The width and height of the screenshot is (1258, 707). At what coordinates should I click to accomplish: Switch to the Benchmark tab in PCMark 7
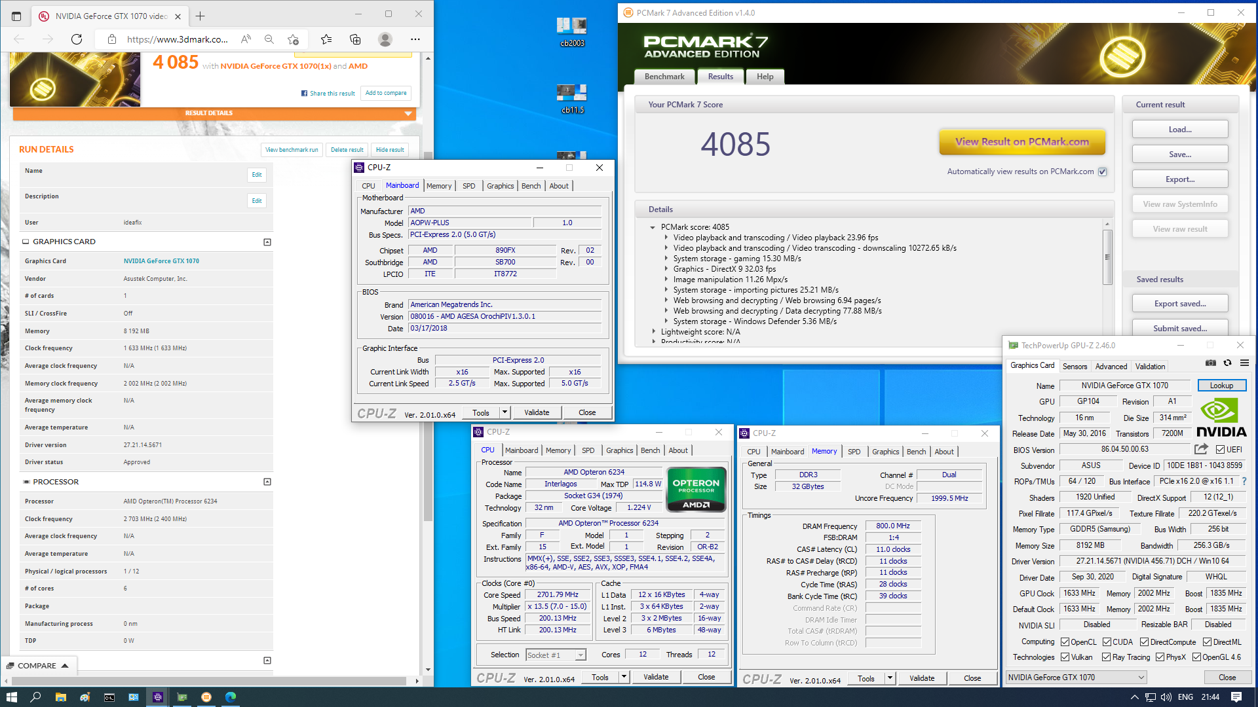[664, 77]
